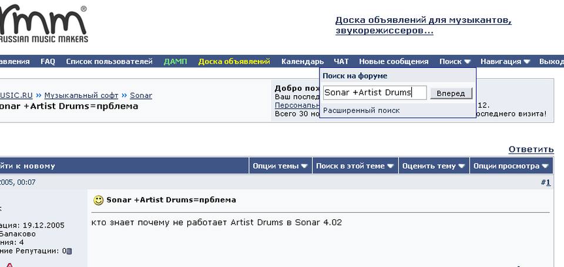Screen dimensions: 564x267
Task: Click into the forum search text field
Action: click(x=374, y=92)
